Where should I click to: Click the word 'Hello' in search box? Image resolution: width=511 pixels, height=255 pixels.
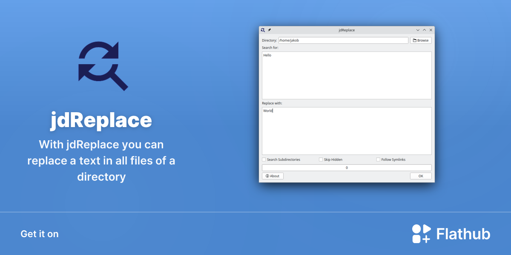[267, 55]
